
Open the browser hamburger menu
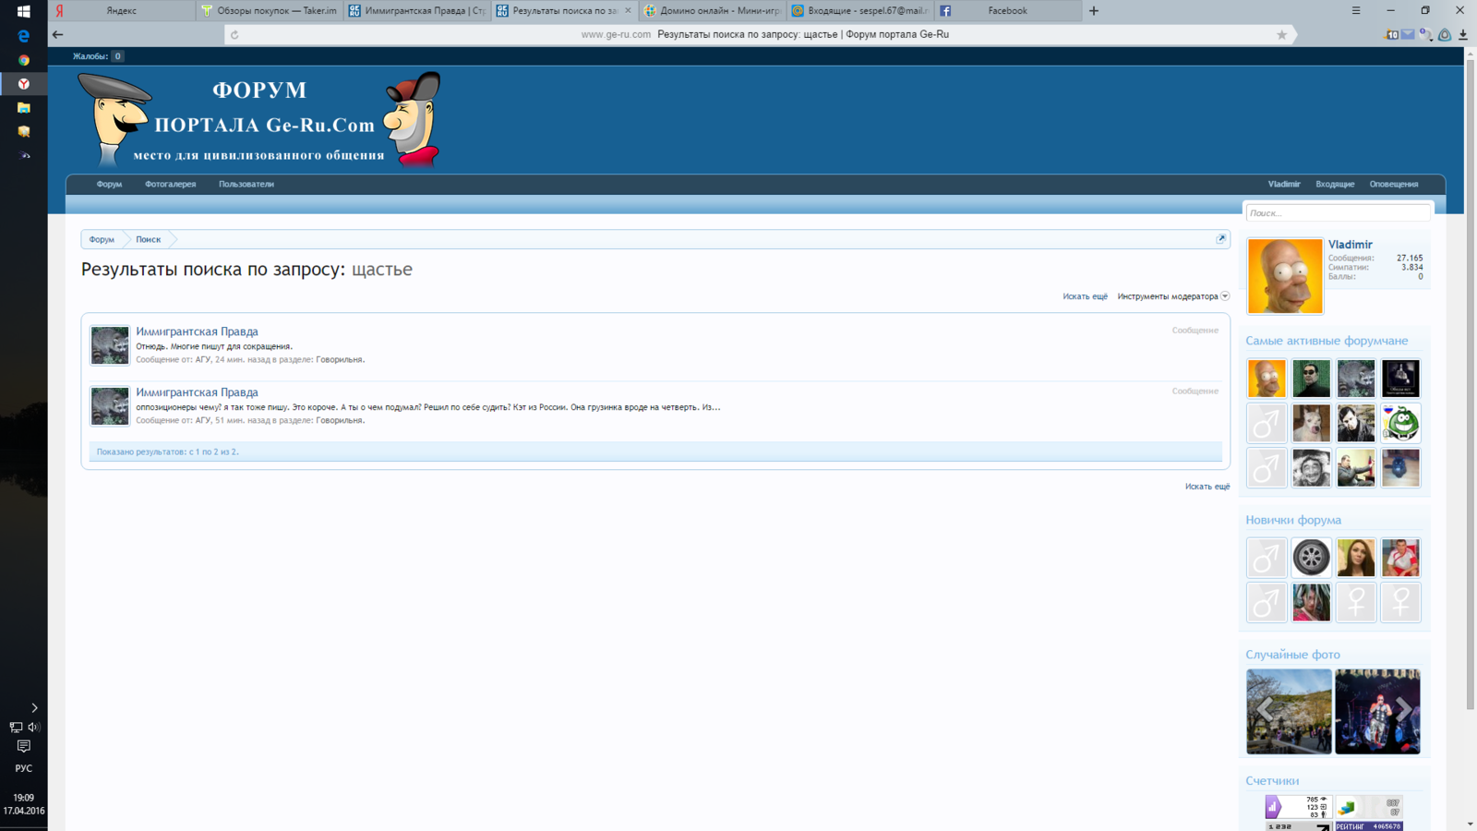(1356, 11)
